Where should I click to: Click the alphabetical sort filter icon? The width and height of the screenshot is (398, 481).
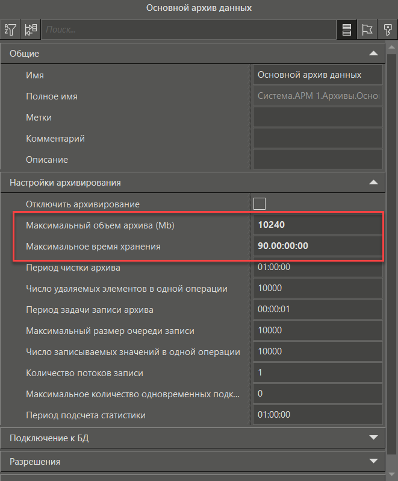pyautogui.click(x=10, y=29)
